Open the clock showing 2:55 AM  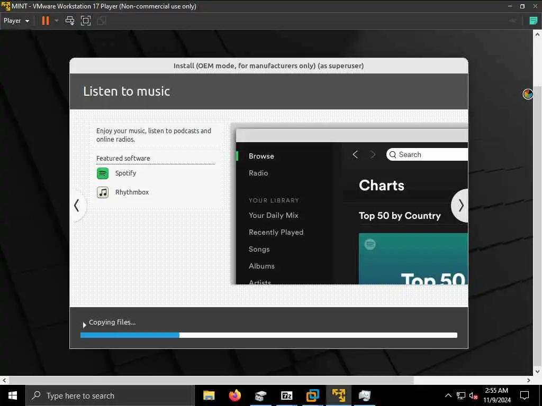click(496, 395)
